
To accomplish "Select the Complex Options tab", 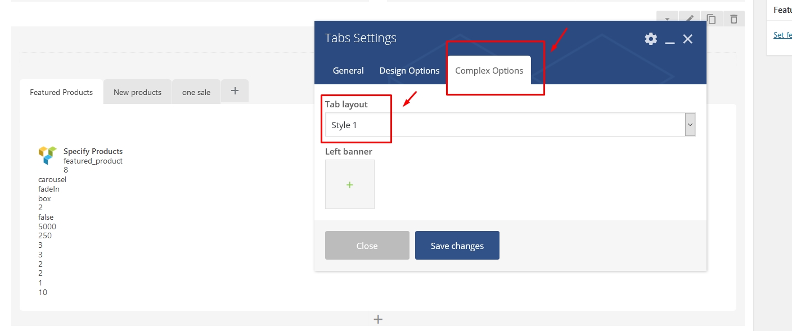I will point(489,71).
